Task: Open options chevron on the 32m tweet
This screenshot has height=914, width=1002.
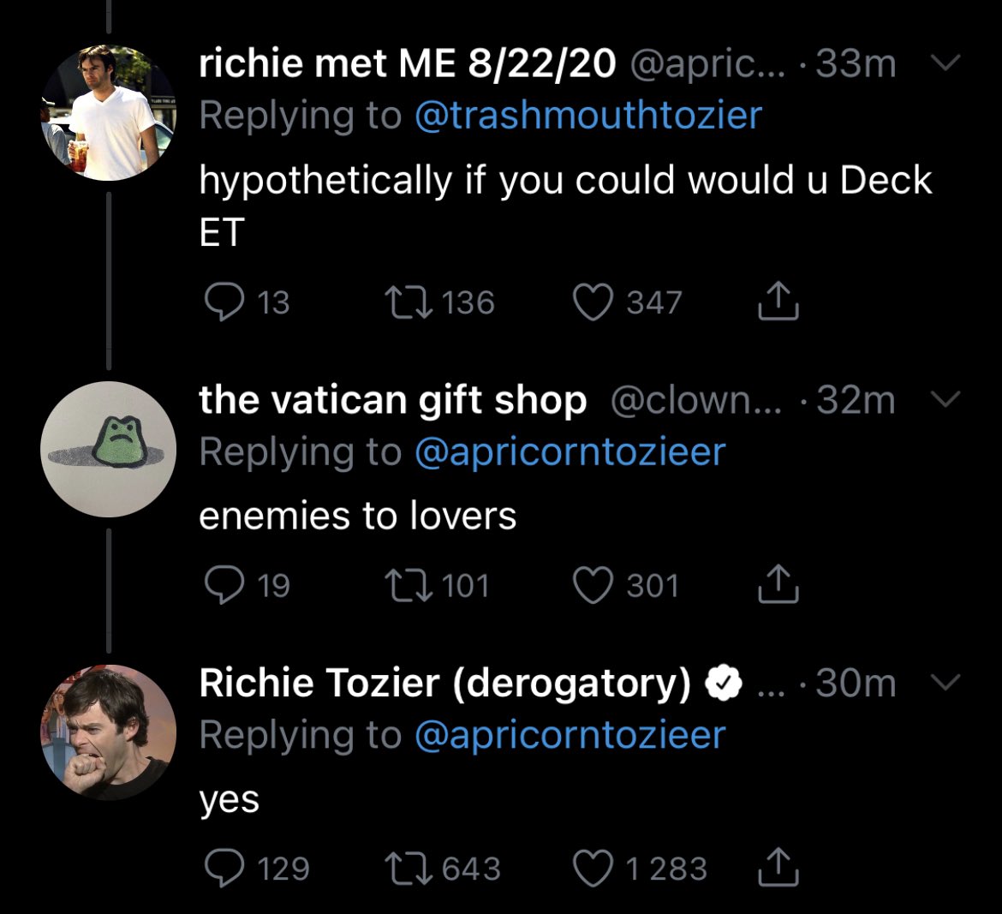Action: point(945,399)
